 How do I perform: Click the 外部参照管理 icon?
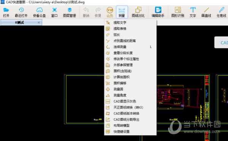pyautogui.click(x=108, y=65)
